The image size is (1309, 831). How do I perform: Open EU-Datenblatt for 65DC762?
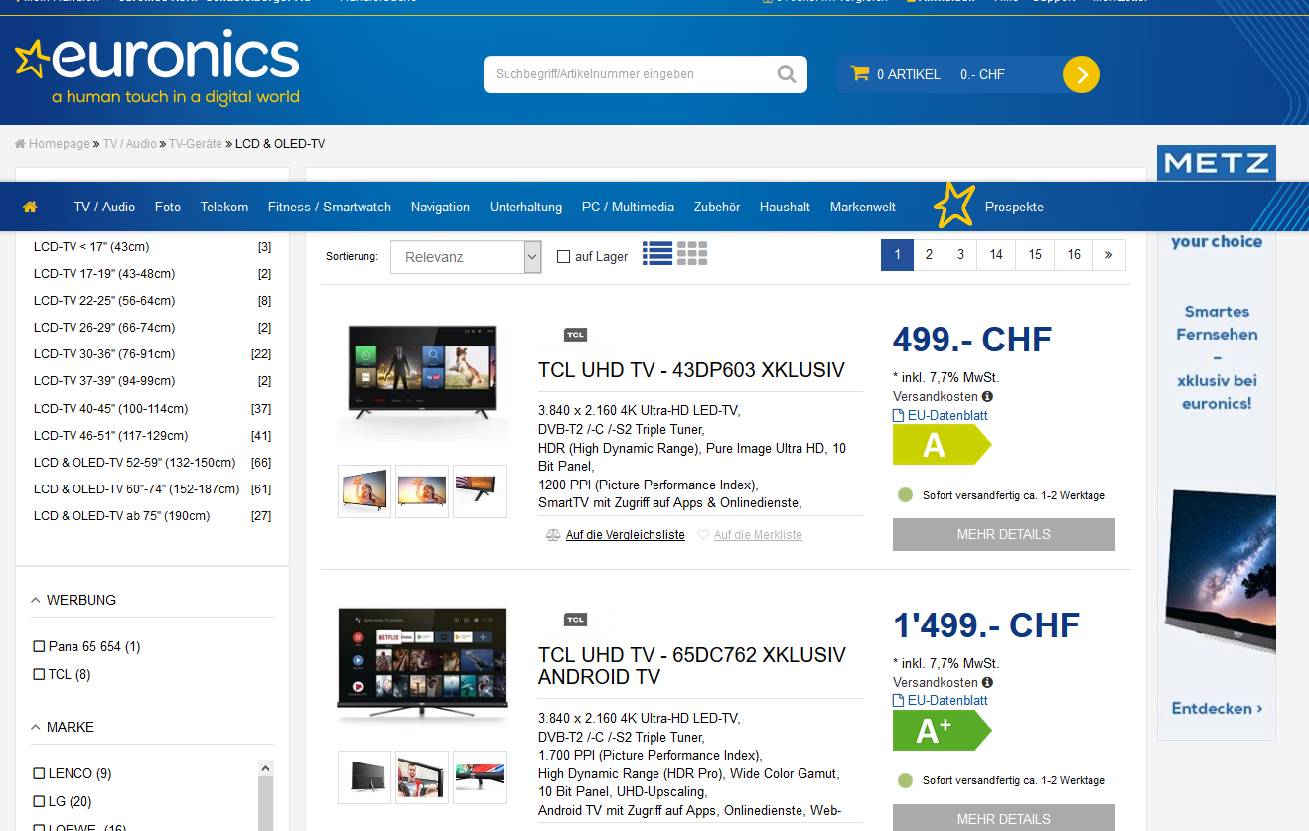click(947, 700)
